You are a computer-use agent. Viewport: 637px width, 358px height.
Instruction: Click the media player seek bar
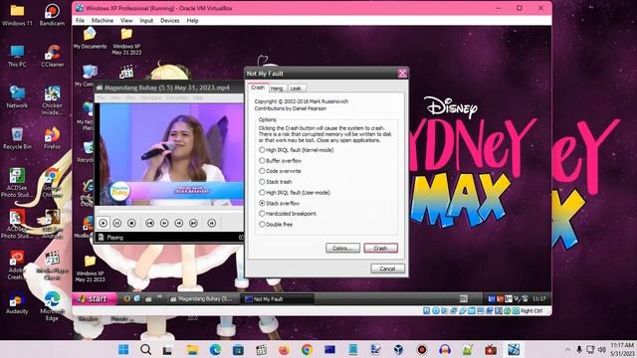(x=169, y=211)
